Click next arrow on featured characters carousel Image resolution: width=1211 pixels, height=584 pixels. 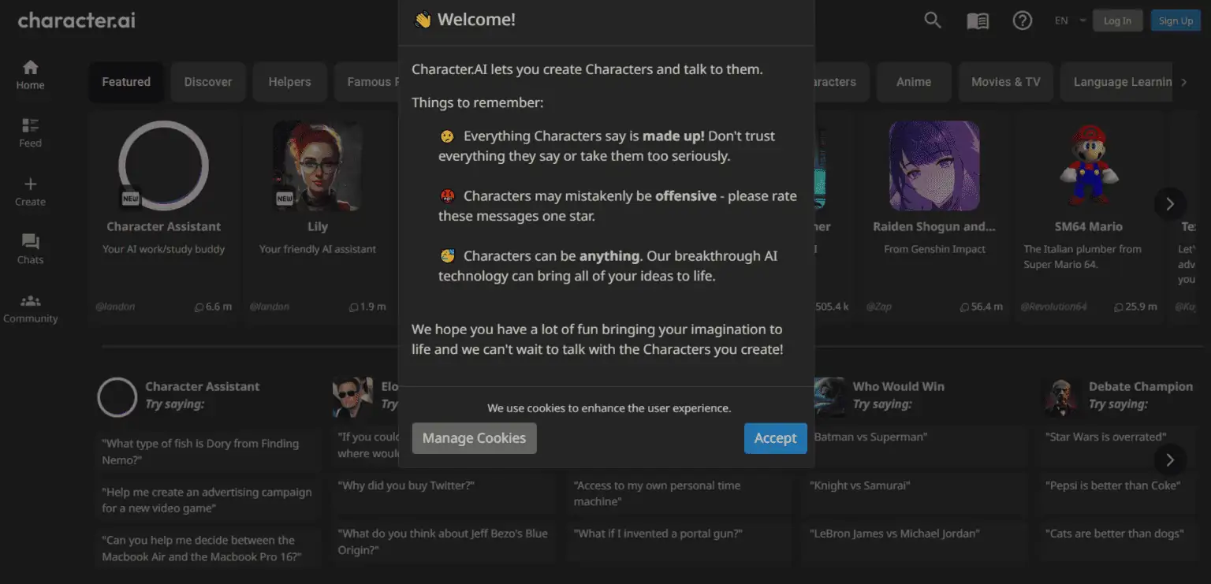(x=1170, y=204)
